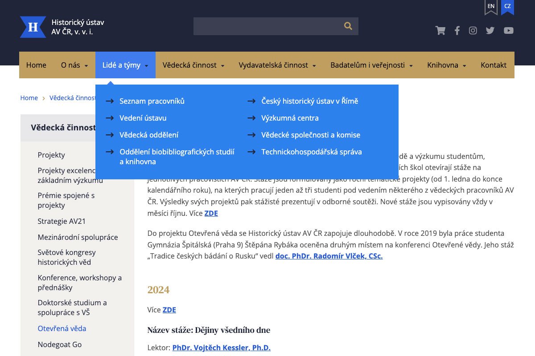Screen dimensions: 535x356
Task: Open the Instagram social icon
Action: point(473,31)
